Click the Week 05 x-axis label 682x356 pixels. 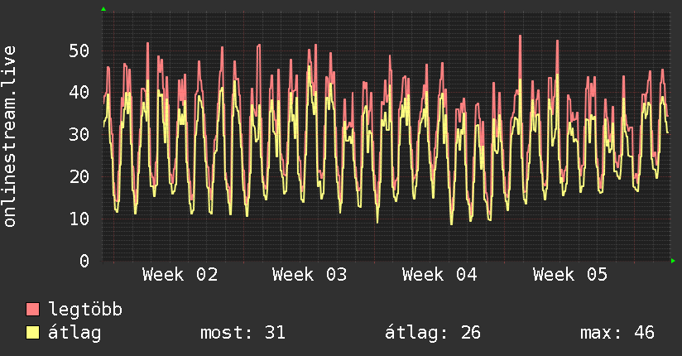pyautogui.click(x=569, y=275)
